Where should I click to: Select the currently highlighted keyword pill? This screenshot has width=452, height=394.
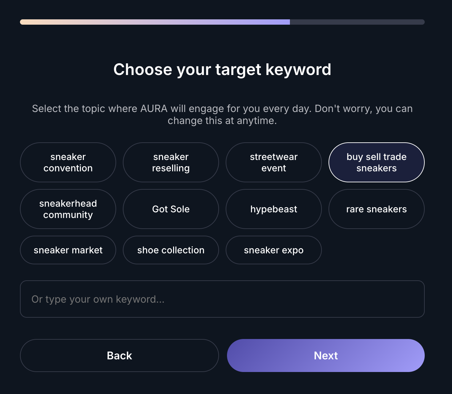(x=376, y=162)
